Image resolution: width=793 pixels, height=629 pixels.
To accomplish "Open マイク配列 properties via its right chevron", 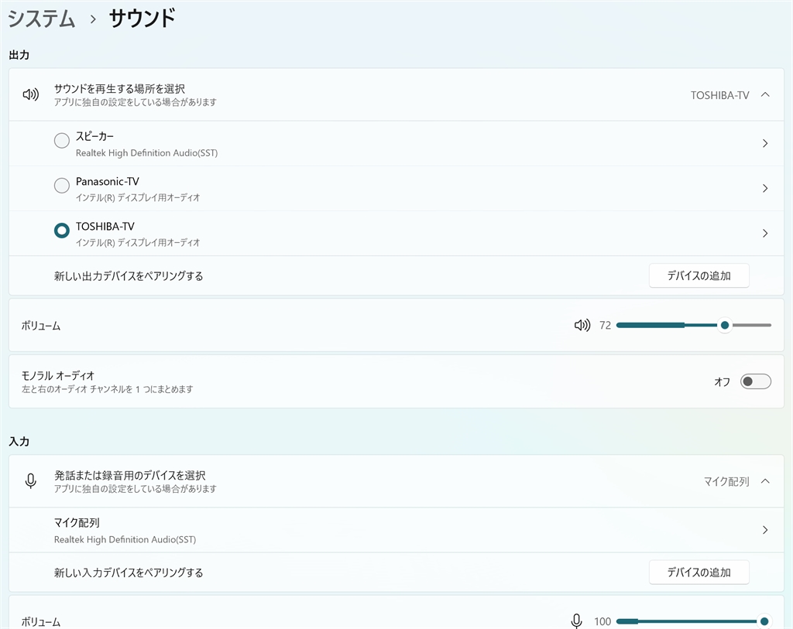I will point(765,530).
